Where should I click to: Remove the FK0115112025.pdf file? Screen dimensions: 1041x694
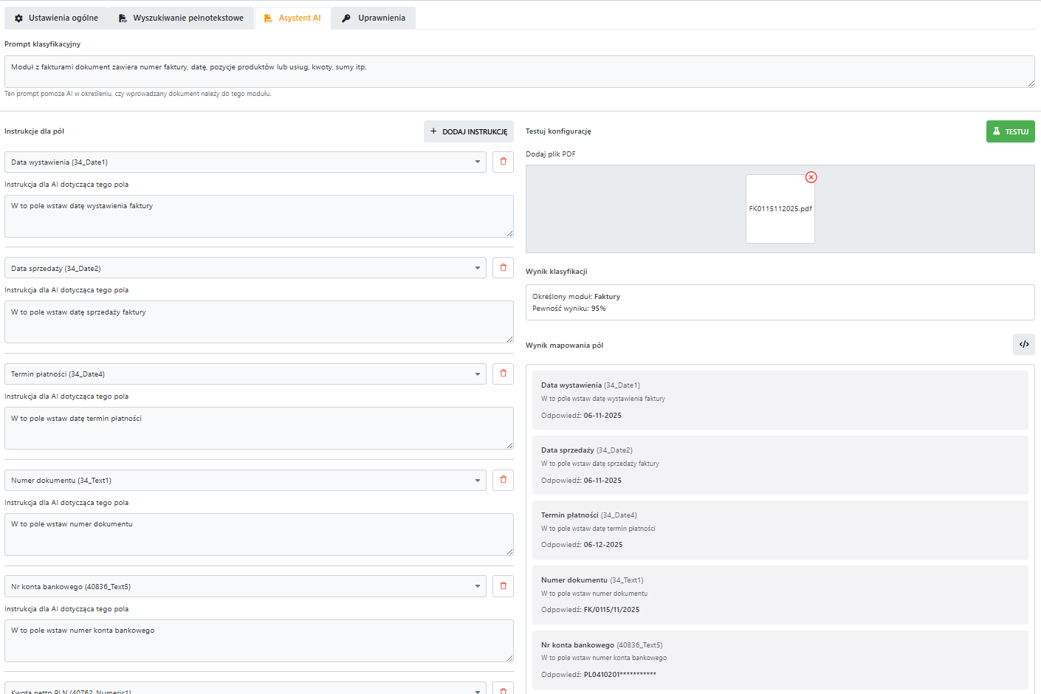pyautogui.click(x=811, y=177)
